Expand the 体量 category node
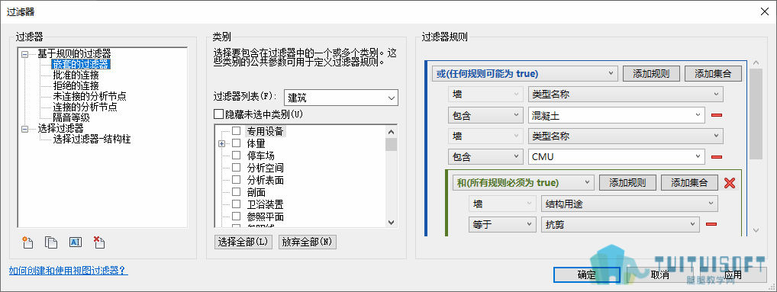 [x=222, y=143]
